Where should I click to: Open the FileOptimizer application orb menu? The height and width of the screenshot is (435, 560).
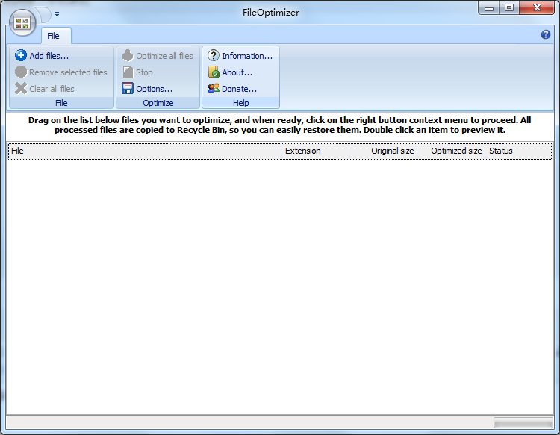(x=22, y=23)
